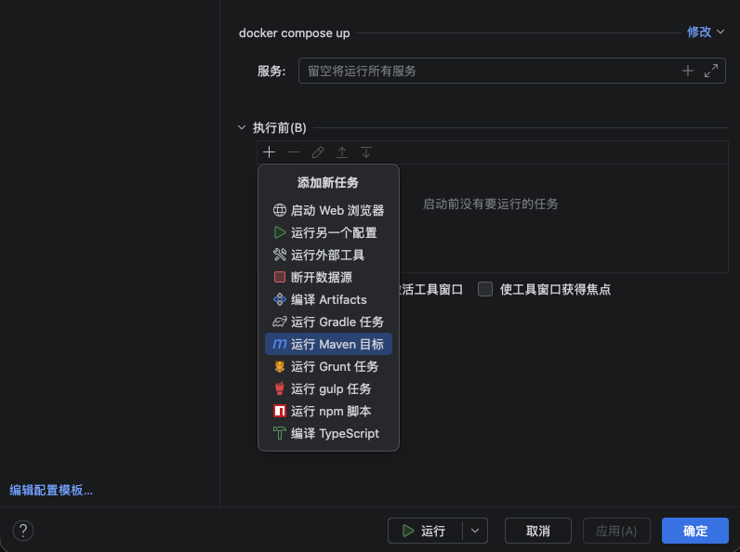This screenshot has width=740, height=552.
Task: Click the TypeScript hammer icon
Action: (280, 433)
